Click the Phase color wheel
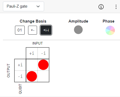This screenshot has width=120, height=97. [x=110, y=30]
